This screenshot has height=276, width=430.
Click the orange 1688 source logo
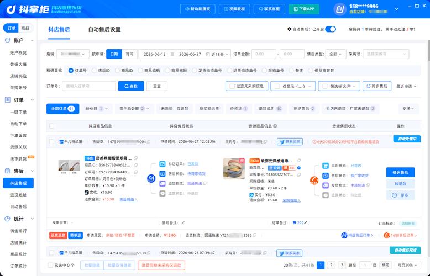click(314, 181)
